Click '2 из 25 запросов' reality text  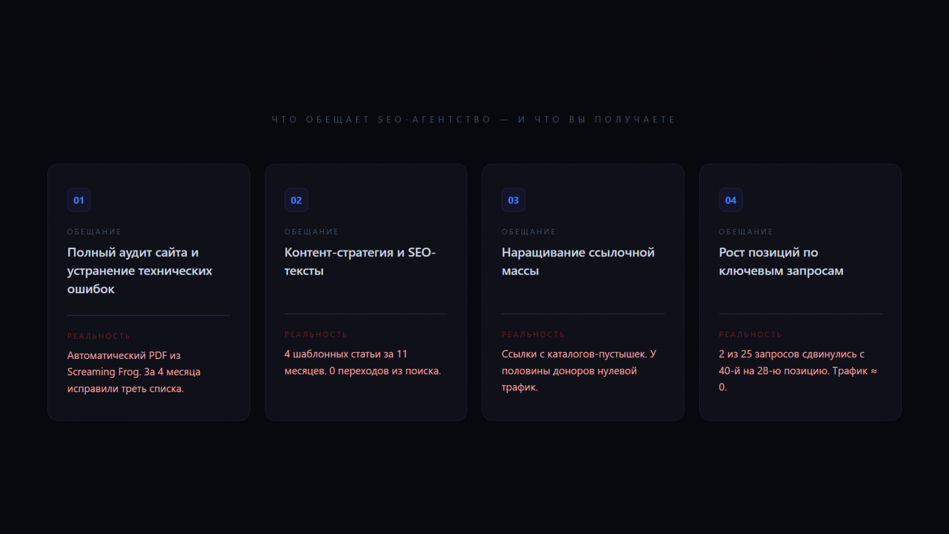point(797,371)
